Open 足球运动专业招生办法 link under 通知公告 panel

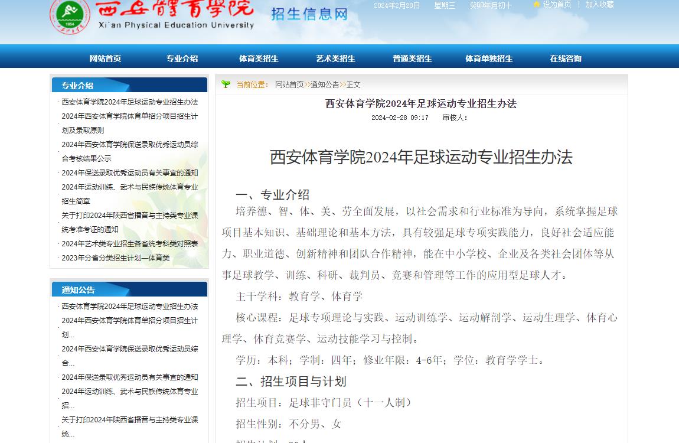[x=129, y=306]
